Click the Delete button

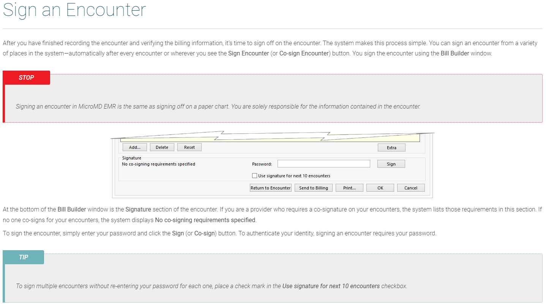[x=162, y=147]
